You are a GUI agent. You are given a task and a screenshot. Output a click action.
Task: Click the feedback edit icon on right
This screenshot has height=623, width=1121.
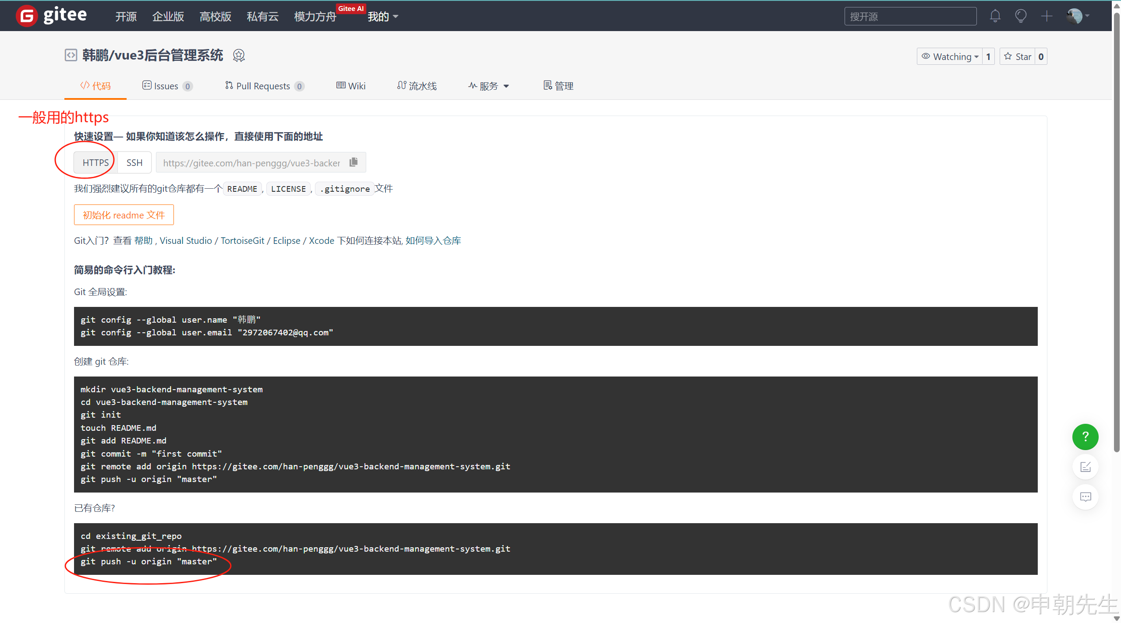click(1085, 467)
